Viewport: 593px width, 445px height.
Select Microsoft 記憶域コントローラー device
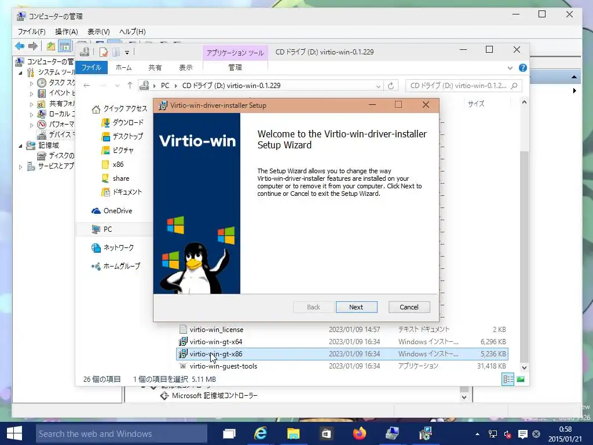pyautogui.click(x=208, y=396)
